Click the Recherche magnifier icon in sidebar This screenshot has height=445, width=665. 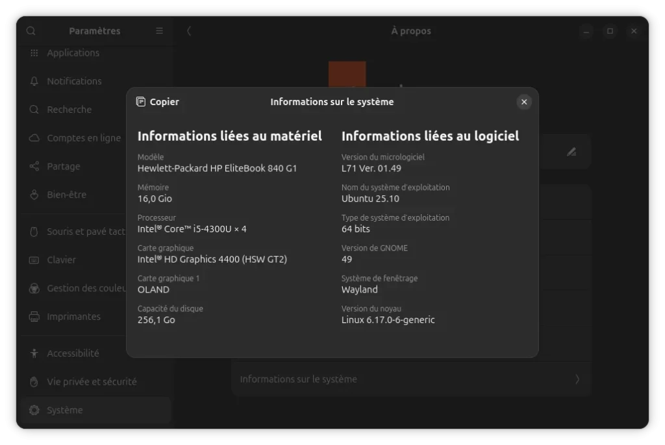click(x=34, y=110)
